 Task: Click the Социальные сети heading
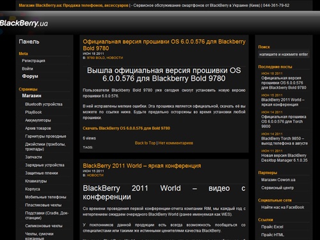coord(275,200)
